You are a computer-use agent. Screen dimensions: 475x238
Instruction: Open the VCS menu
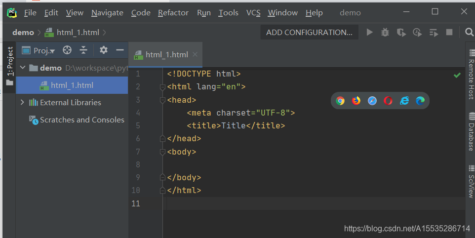pos(253,13)
